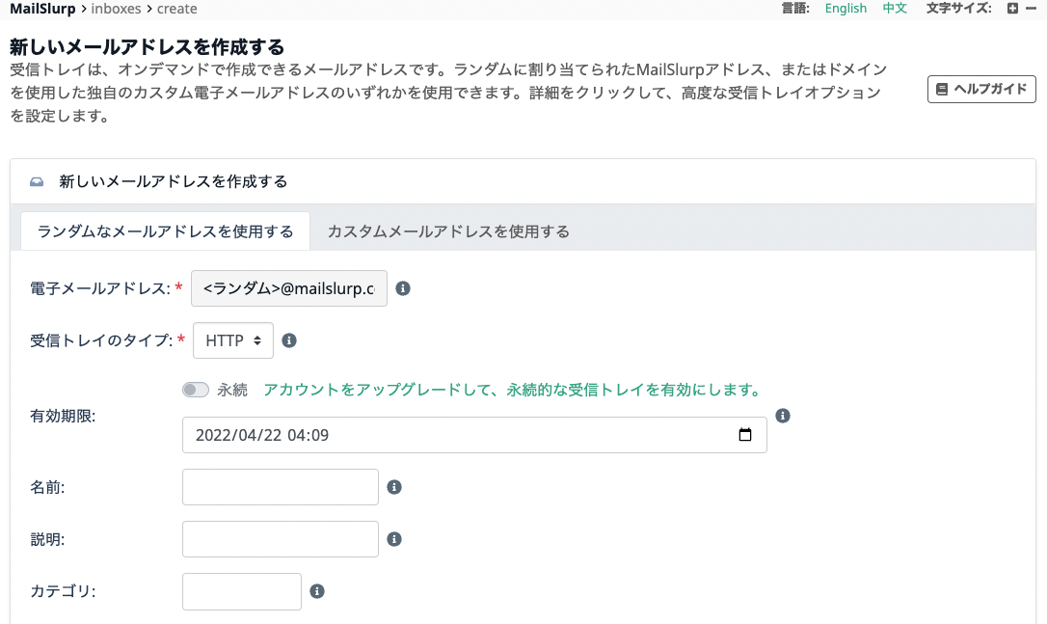Click the 文字サイズ label
This screenshot has width=1047, height=624.
(959, 9)
